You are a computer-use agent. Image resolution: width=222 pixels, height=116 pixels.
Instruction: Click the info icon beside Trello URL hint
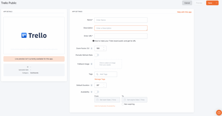click(x=93, y=41)
